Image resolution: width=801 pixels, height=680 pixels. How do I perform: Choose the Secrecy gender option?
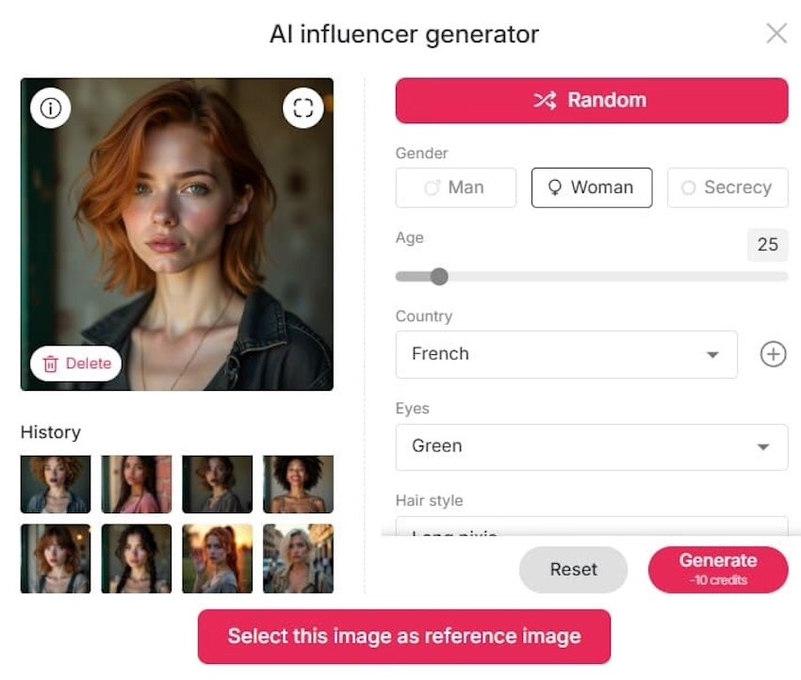727,187
